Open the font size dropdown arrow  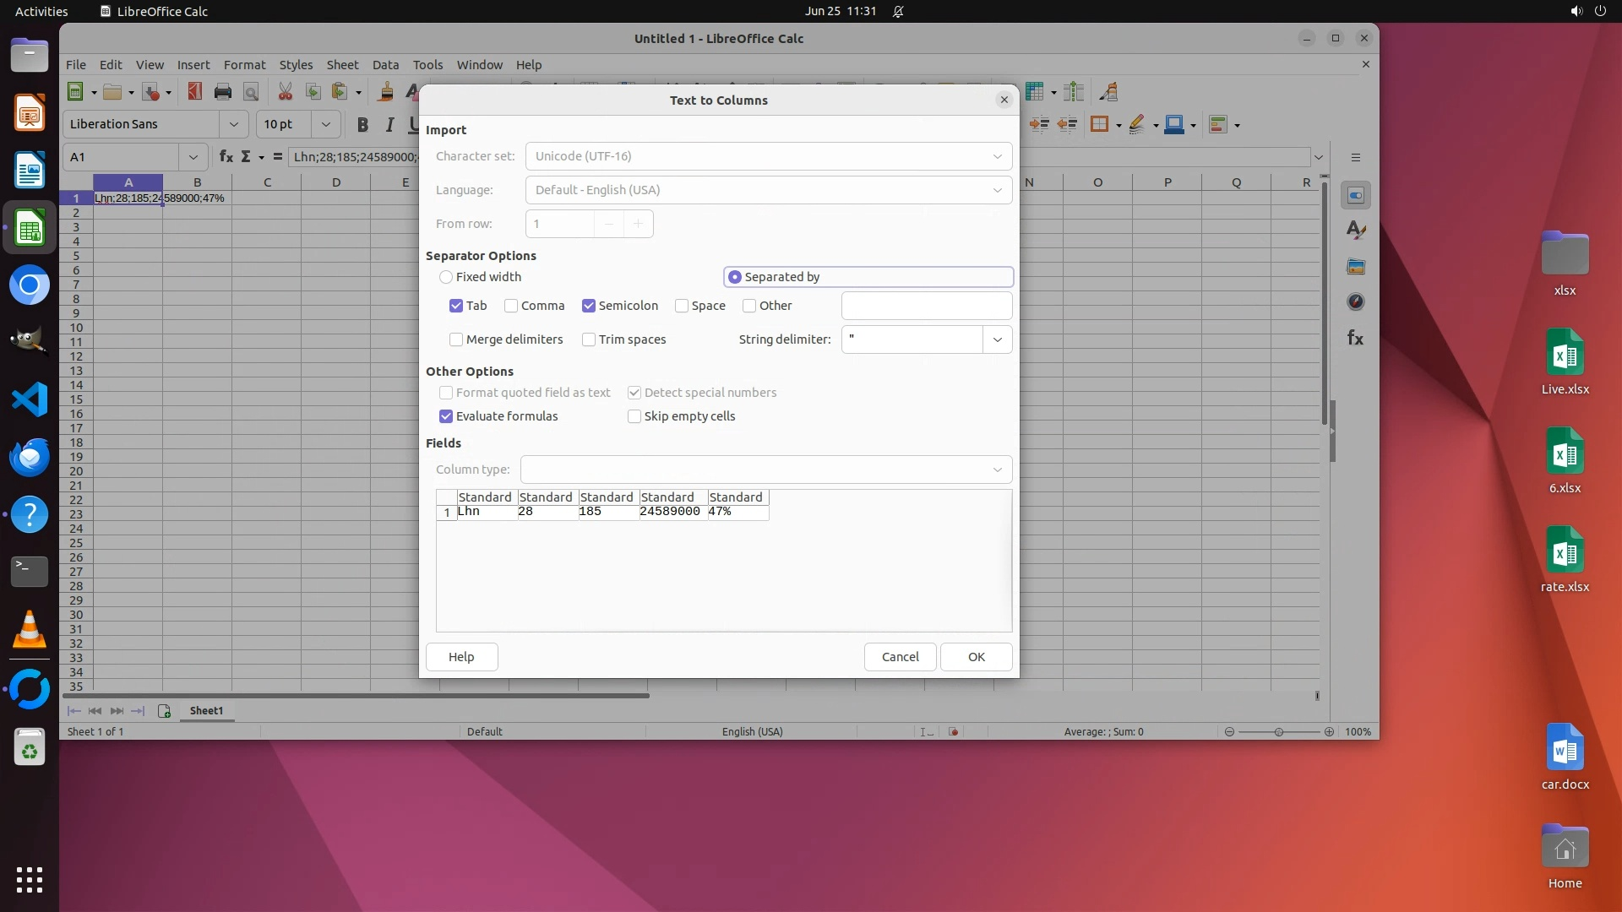[x=325, y=124]
